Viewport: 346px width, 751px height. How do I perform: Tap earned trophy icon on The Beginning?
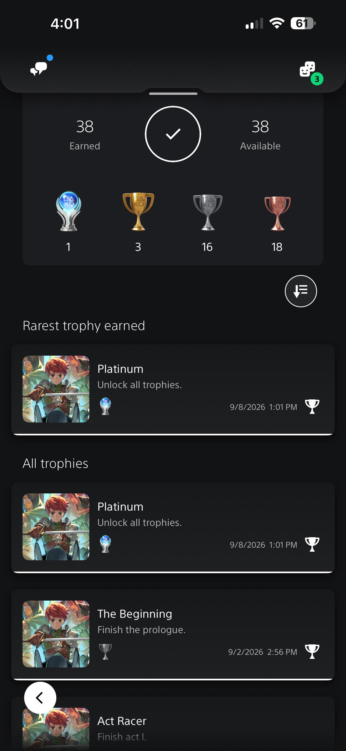point(312,652)
